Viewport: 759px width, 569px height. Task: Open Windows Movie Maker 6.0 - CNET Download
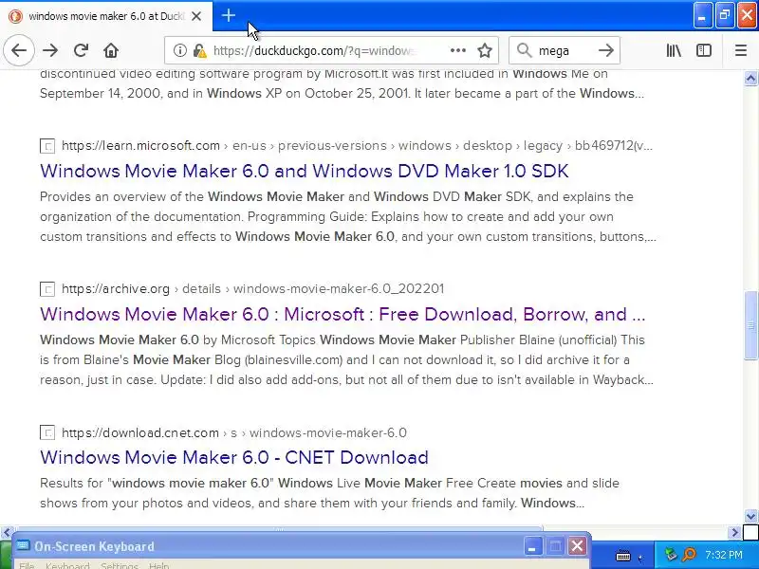[x=234, y=457]
